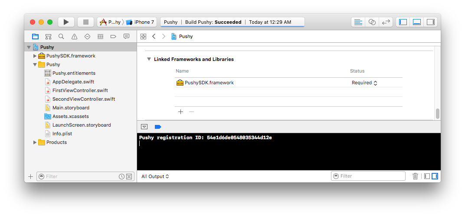The height and width of the screenshot is (217, 465).
Task: Open the Report navigator
Action: click(x=126, y=36)
